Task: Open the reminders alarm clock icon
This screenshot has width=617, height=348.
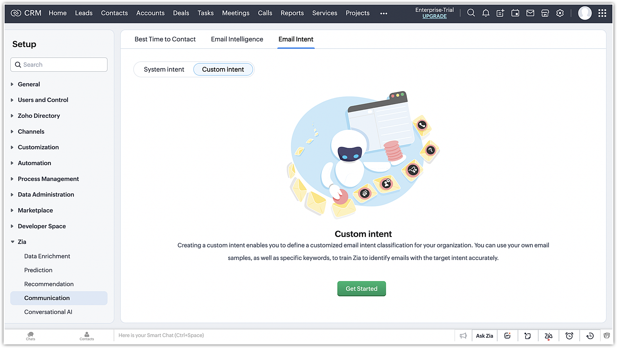Action: point(569,336)
